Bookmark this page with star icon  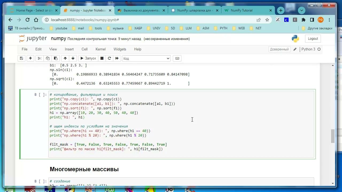pyautogui.click(x=267, y=20)
